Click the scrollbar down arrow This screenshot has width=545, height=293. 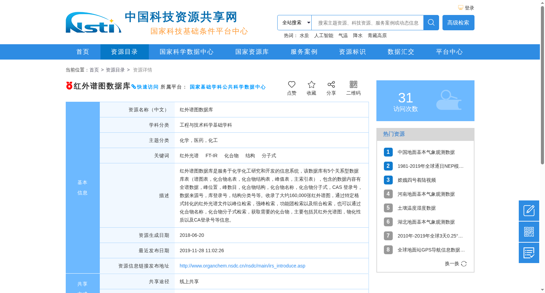coord(542,290)
